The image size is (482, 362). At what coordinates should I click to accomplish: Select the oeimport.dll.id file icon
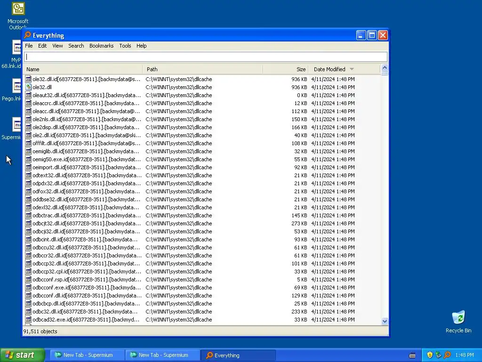pos(28,167)
